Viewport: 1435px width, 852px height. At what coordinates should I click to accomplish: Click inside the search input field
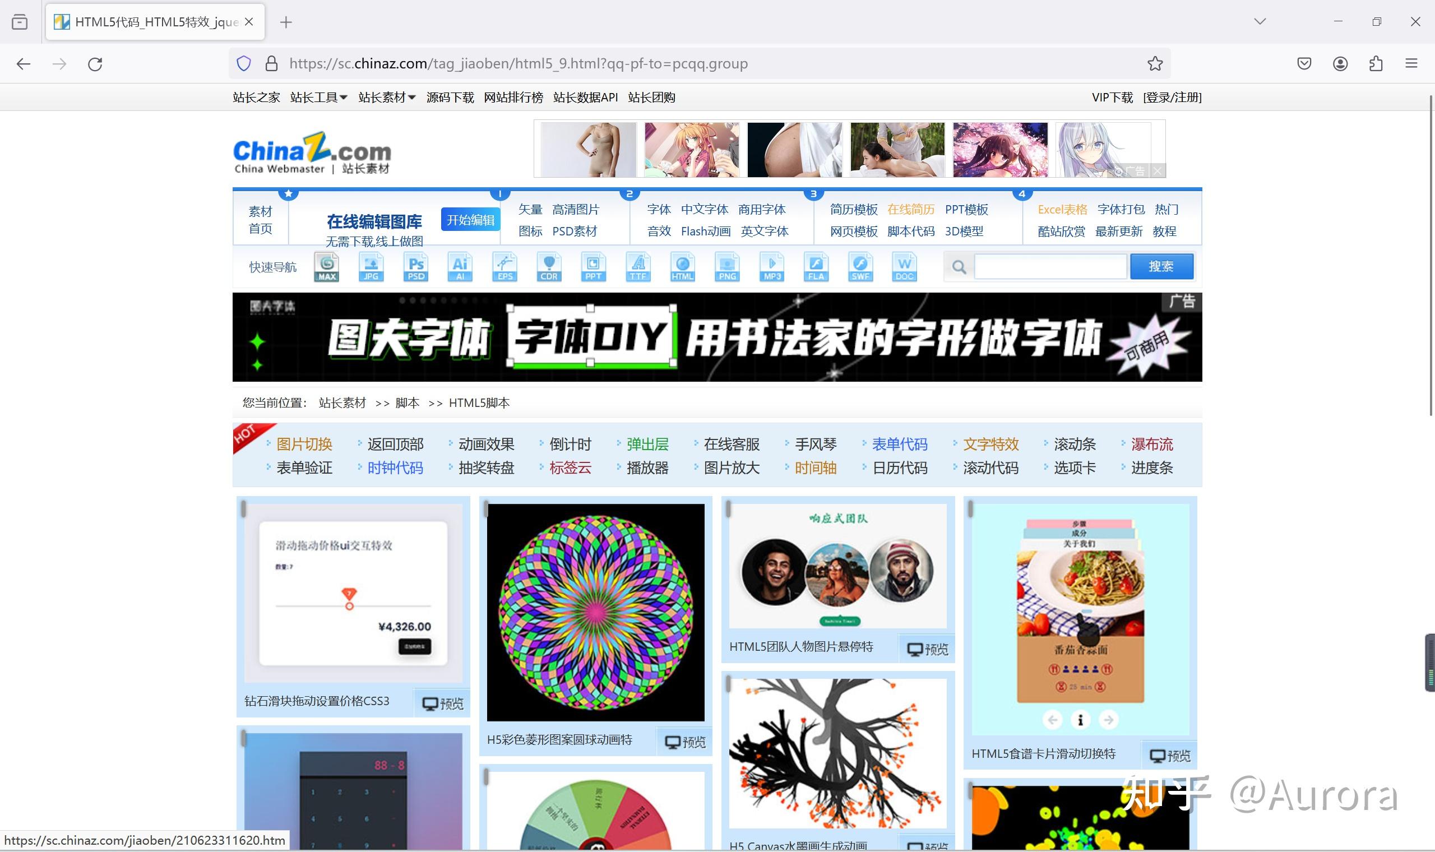[x=1049, y=266]
